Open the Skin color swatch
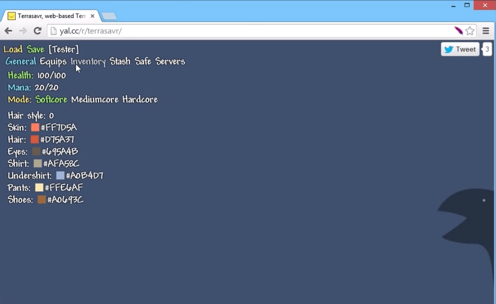496x304 pixels. (x=35, y=127)
